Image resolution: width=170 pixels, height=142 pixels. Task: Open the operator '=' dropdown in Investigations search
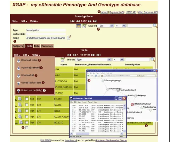click(x=120, y=26)
